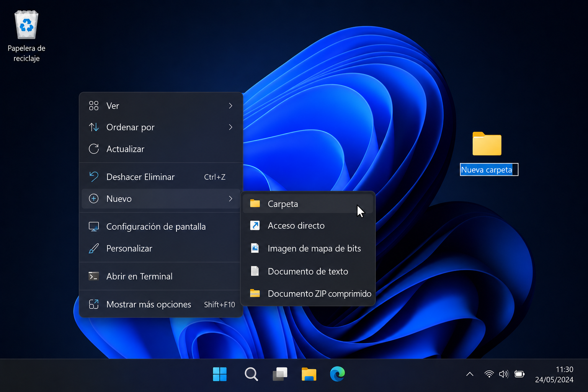Screen dimensions: 588x392
Task: Click the Terminal prompt icon
Action: click(x=94, y=276)
